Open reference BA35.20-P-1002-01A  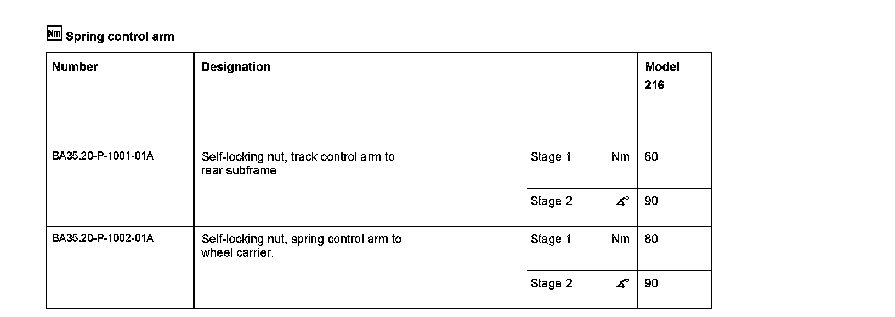103,239
